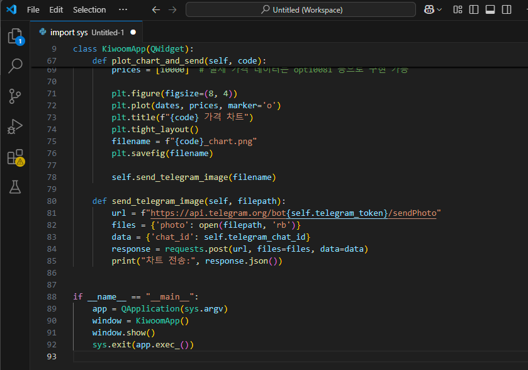Toggle the bottom panel visibility

pyautogui.click(x=490, y=10)
